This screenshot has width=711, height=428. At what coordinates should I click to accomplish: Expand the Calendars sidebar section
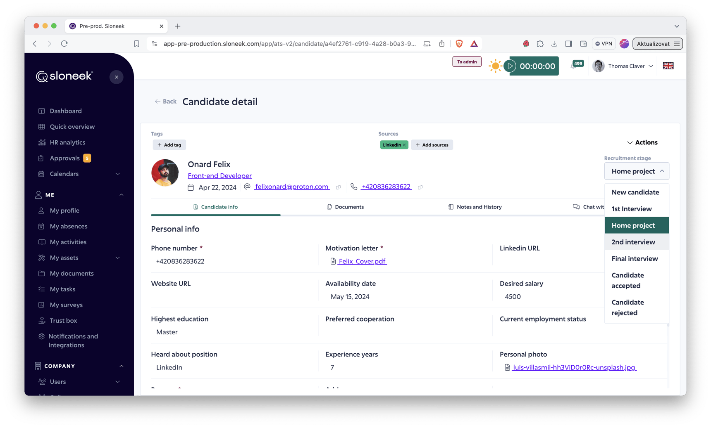[118, 174]
